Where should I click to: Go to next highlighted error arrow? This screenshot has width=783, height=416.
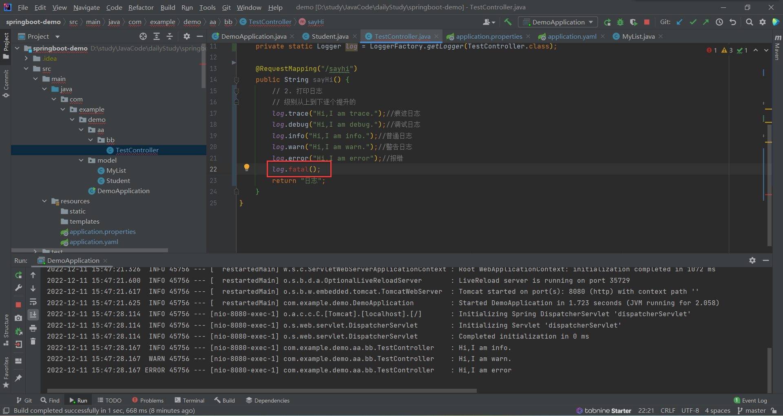coord(766,50)
